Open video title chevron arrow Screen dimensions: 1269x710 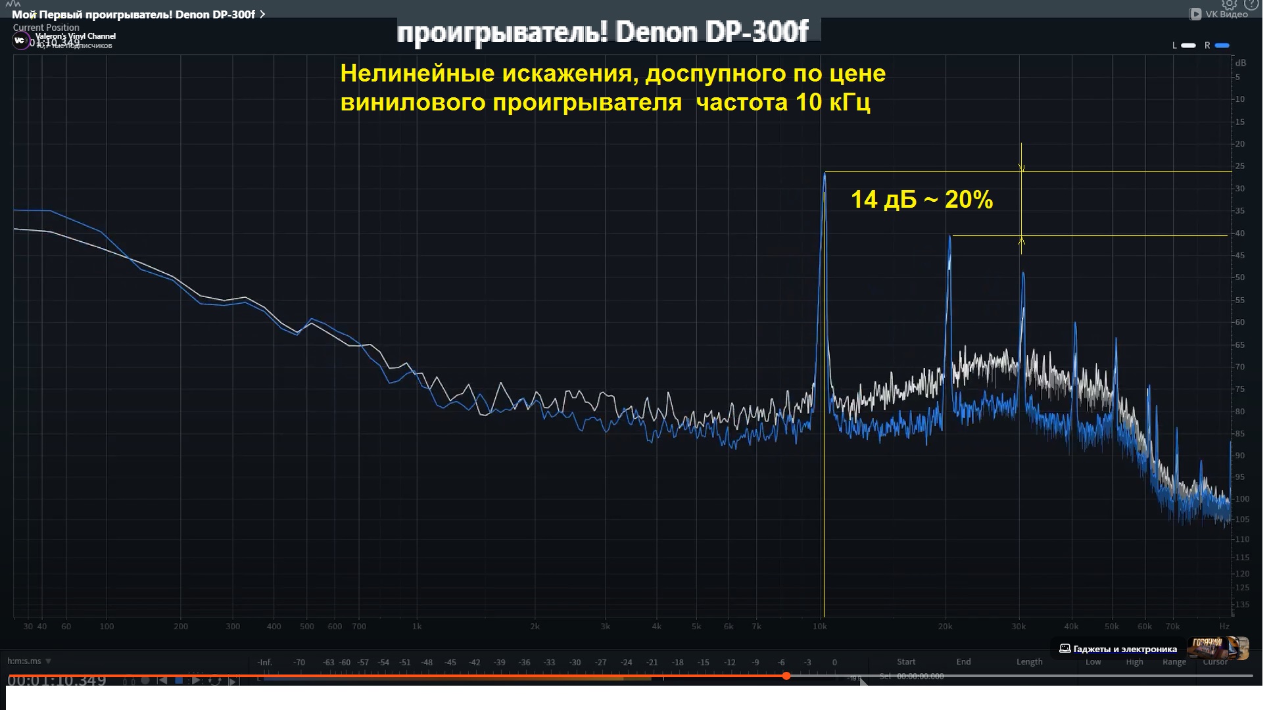tap(263, 14)
